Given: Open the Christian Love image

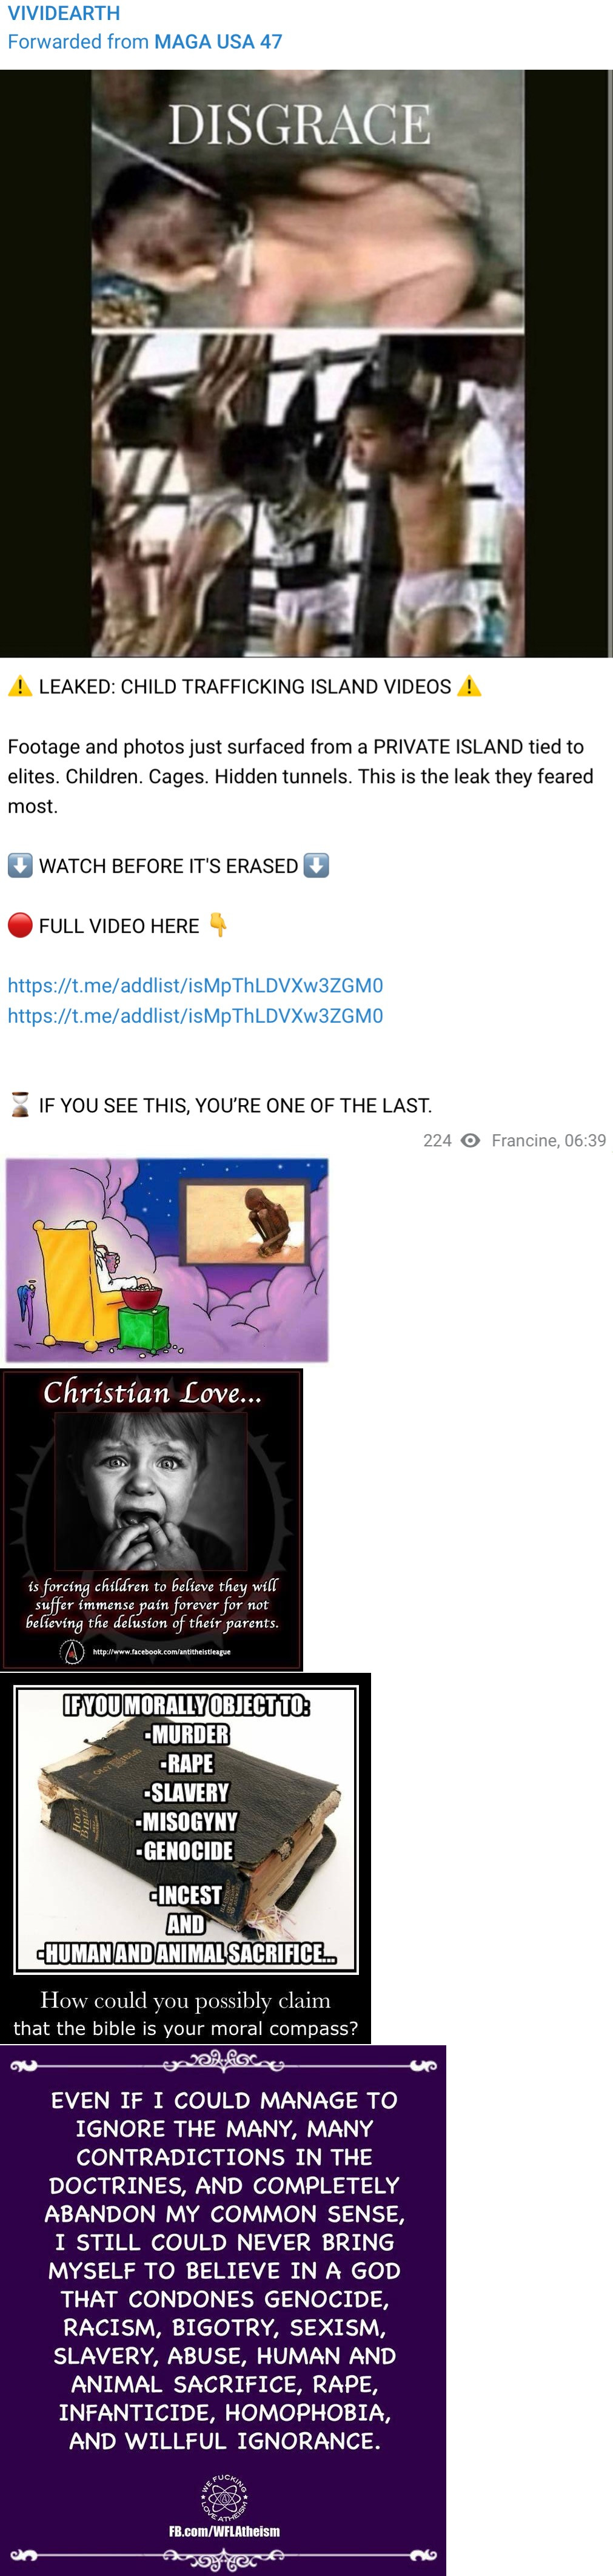Looking at the screenshot, I should (x=152, y=1520).
